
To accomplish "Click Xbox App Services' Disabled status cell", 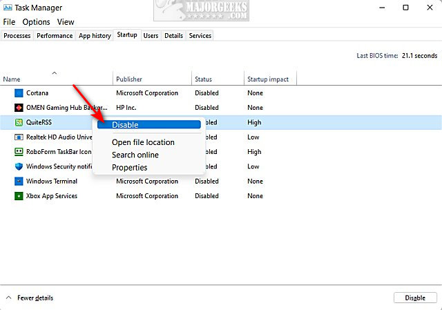I will click(x=206, y=196).
